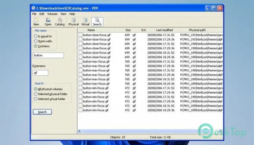This screenshot has width=254, height=145.
Task: Click the horizontal scrollbar left arrow
Action: coord(79,131)
